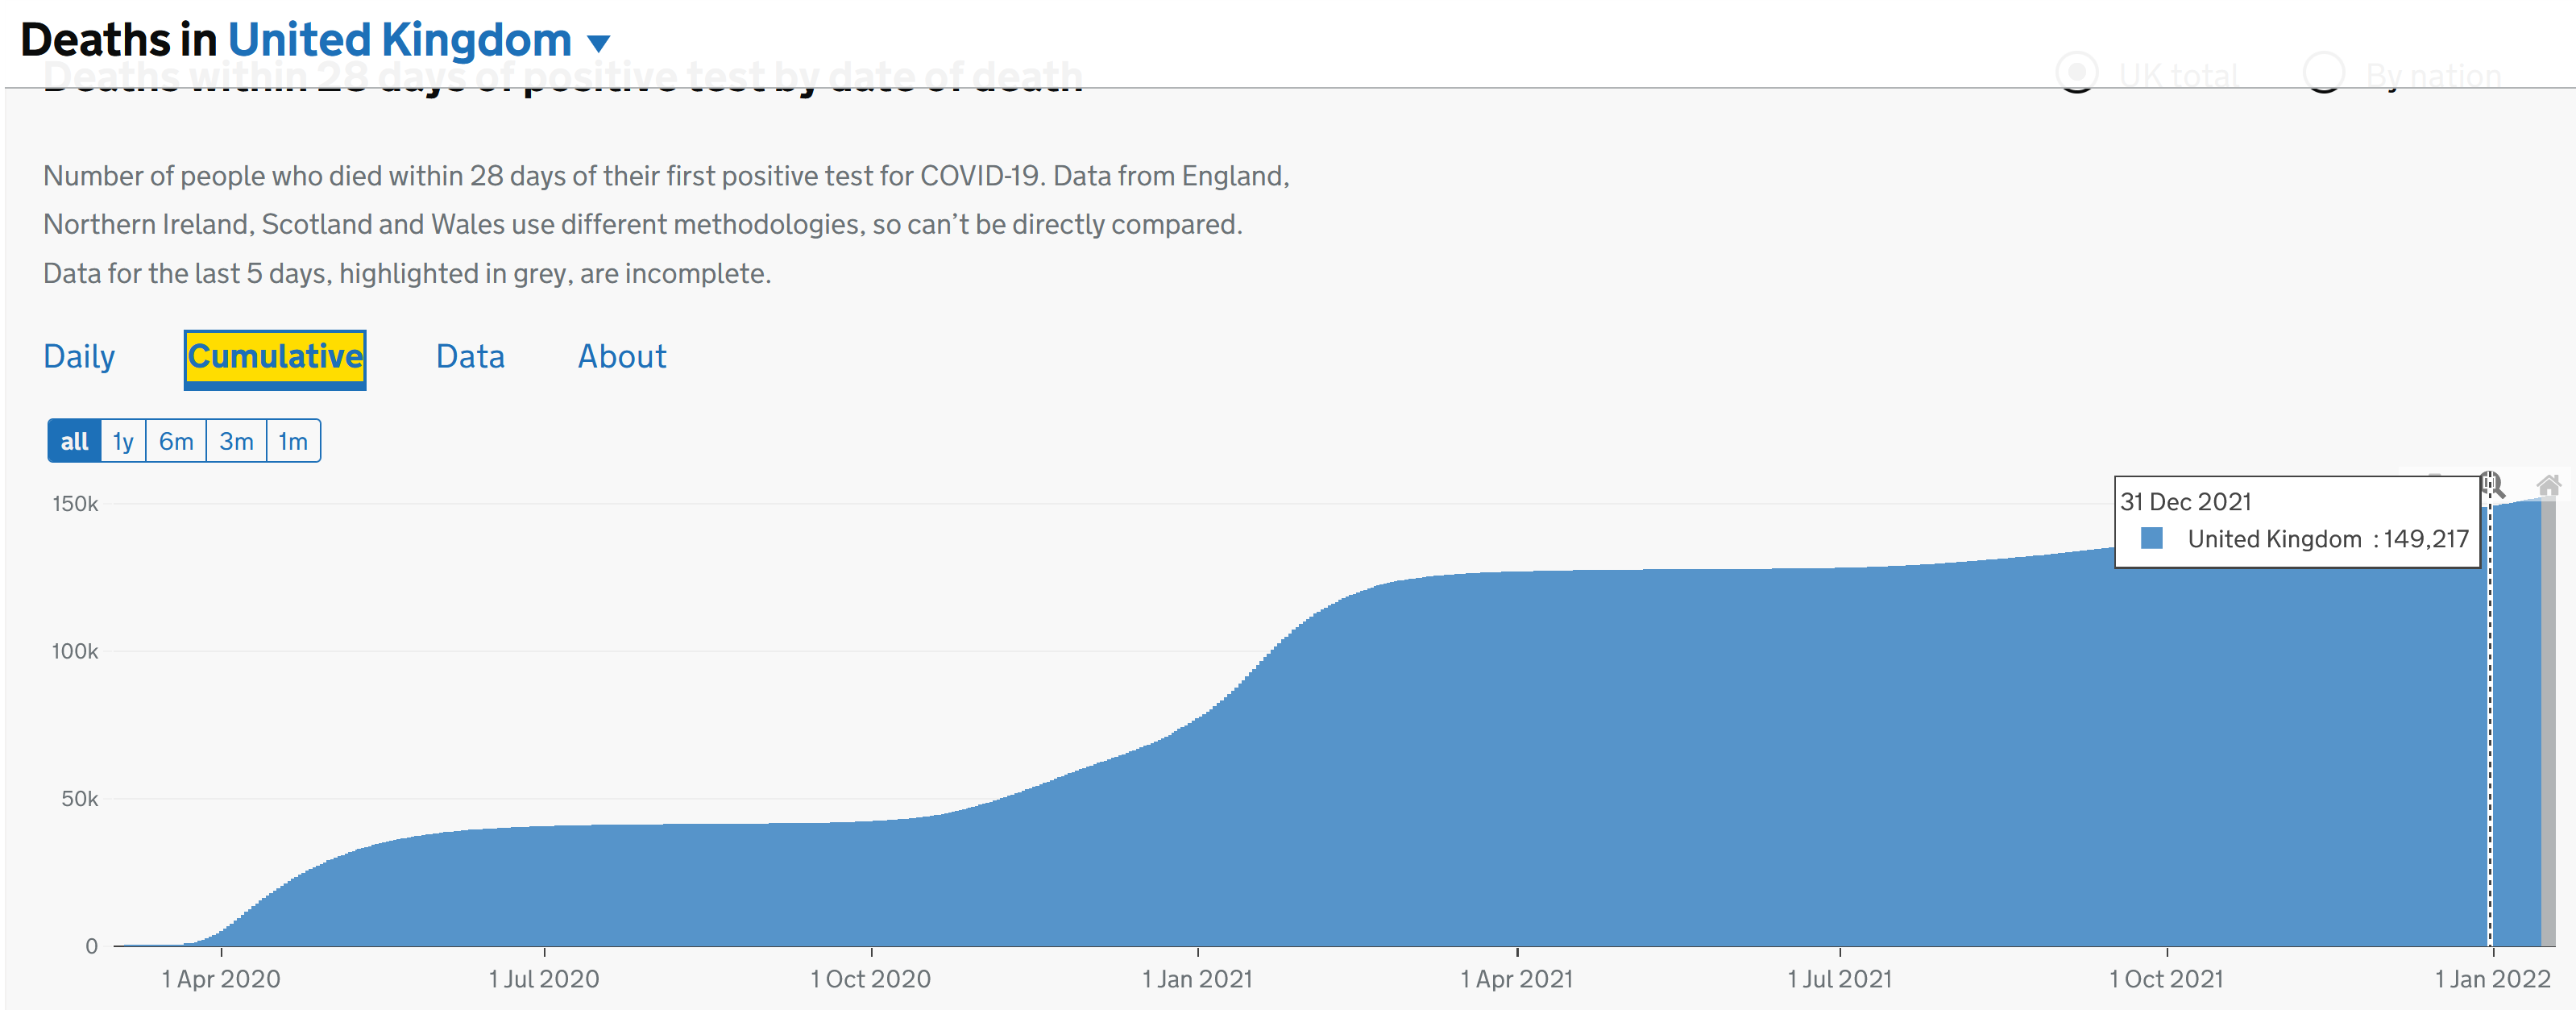
Task: Open the About tab
Action: [x=622, y=357]
